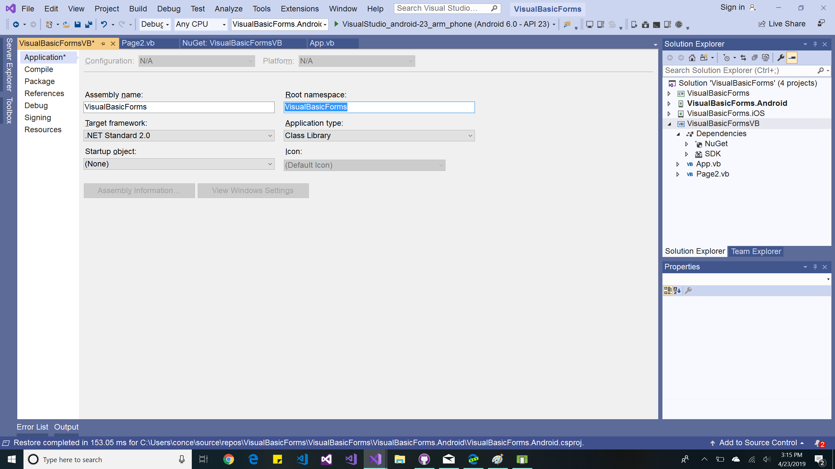Open the Build menu
The height and width of the screenshot is (469, 835).
(138, 9)
